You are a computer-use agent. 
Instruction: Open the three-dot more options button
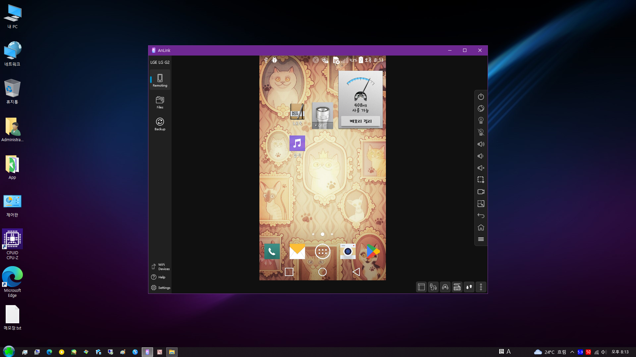click(481, 287)
